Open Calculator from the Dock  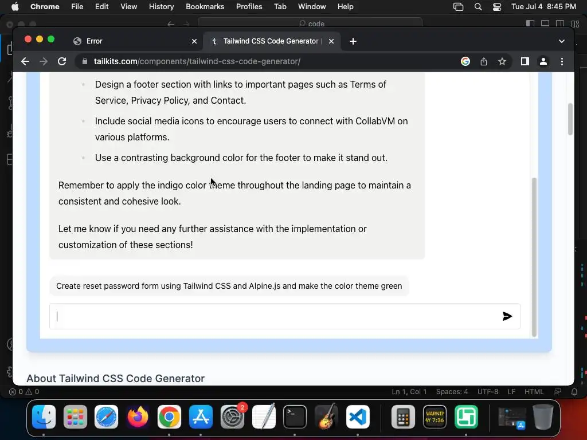403,417
